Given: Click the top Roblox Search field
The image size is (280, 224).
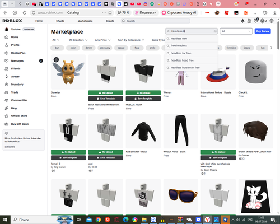Looking at the screenshot, I should (x=156, y=21).
